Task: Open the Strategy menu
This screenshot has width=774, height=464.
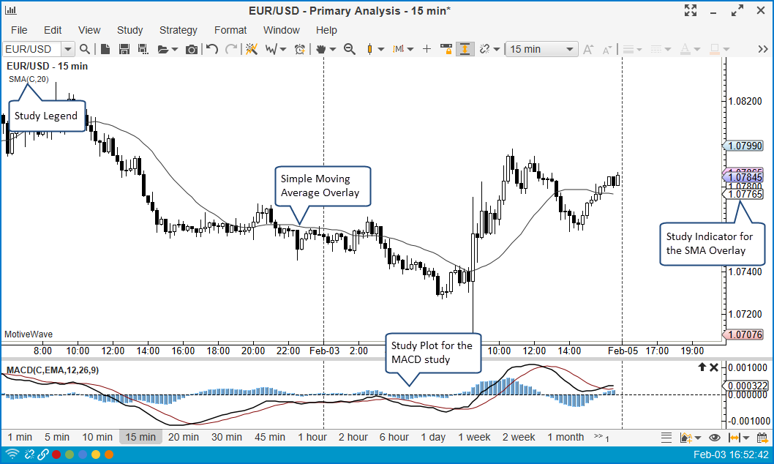Action: click(x=178, y=30)
